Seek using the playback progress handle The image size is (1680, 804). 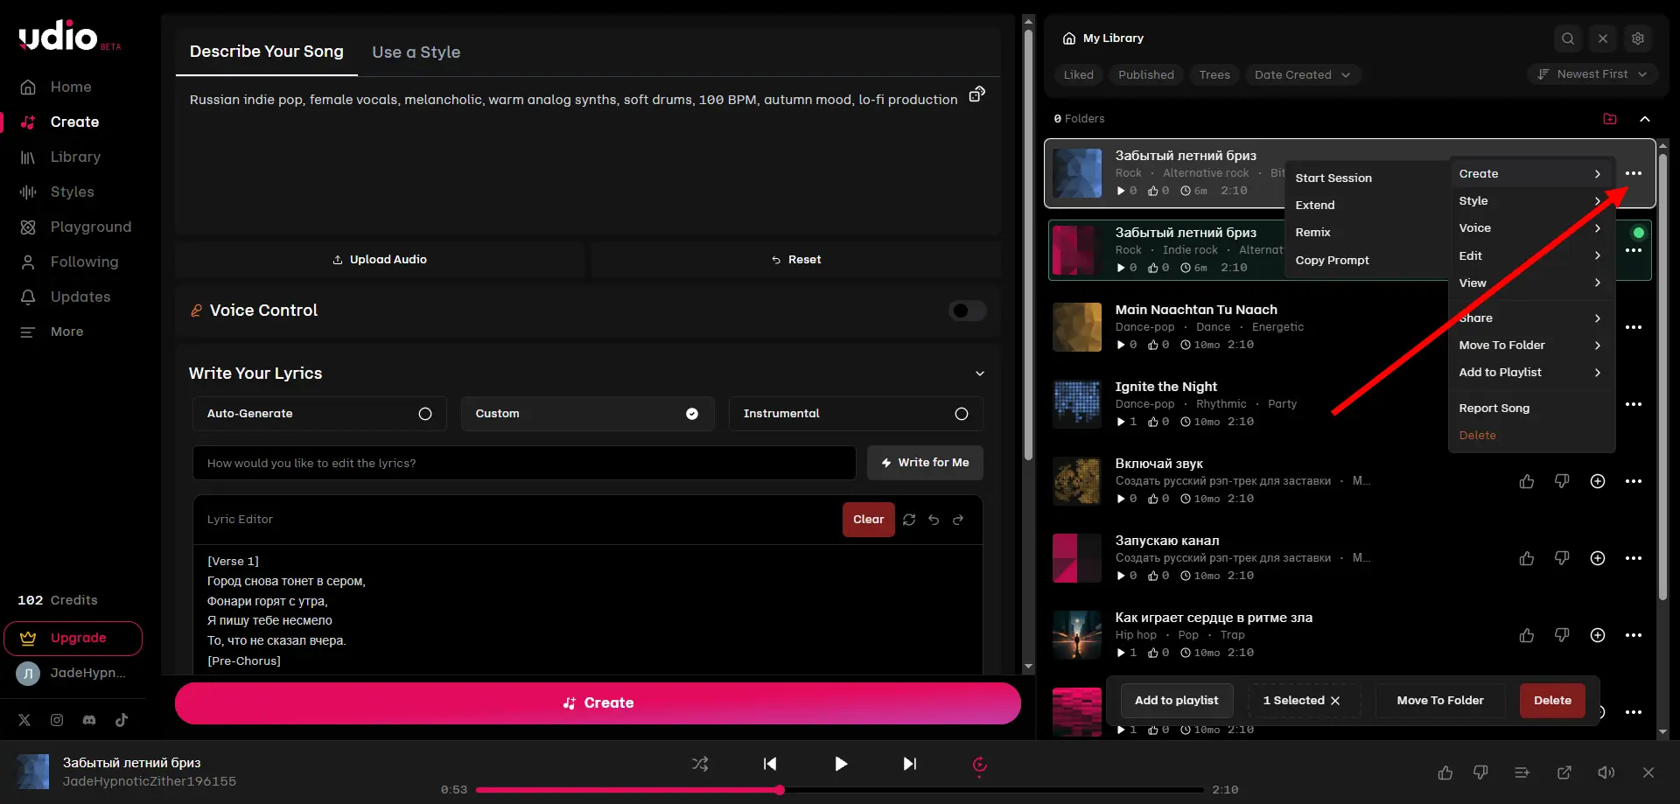click(x=780, y=790)
